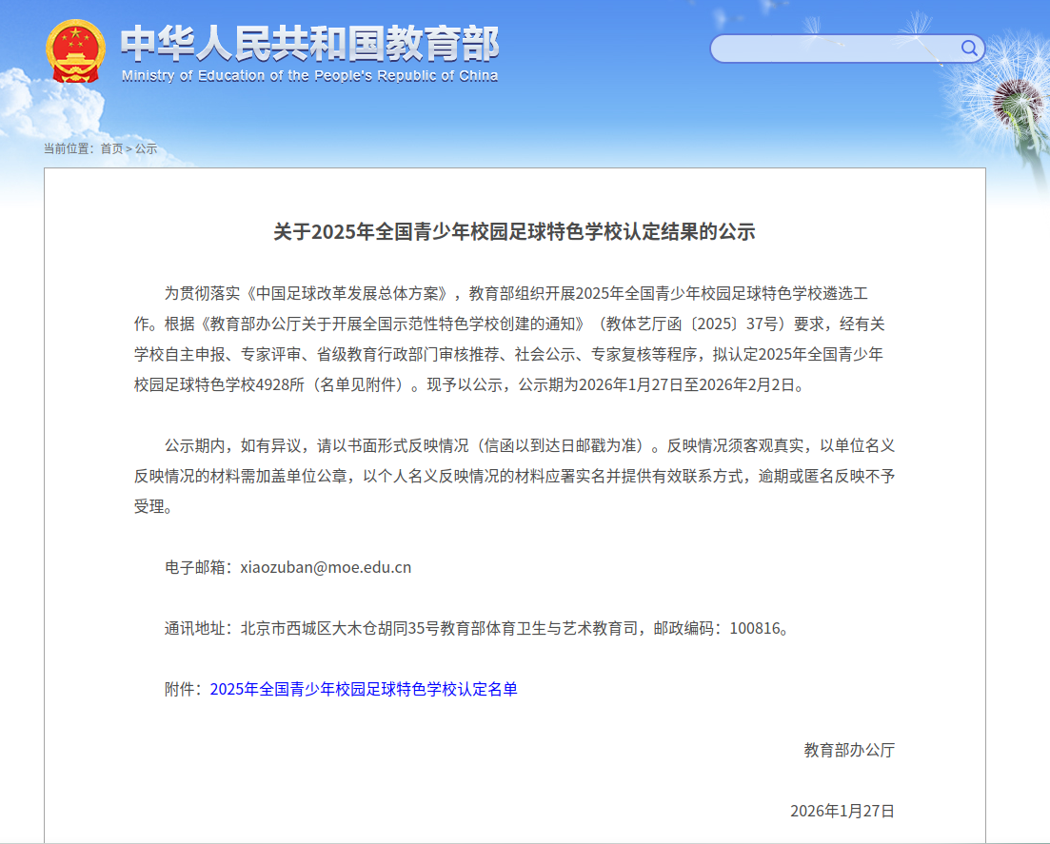Focus the search input box in header
Viewport: 1050px width, 844px height.
pos(833,49)
